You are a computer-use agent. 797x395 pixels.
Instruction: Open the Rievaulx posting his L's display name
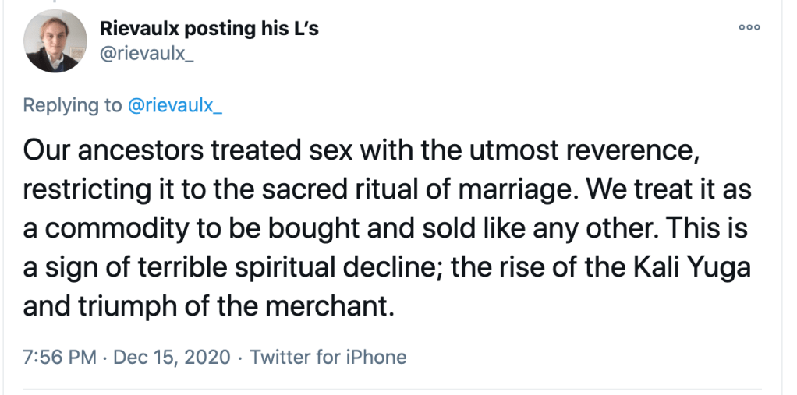[x=209, y=30]
